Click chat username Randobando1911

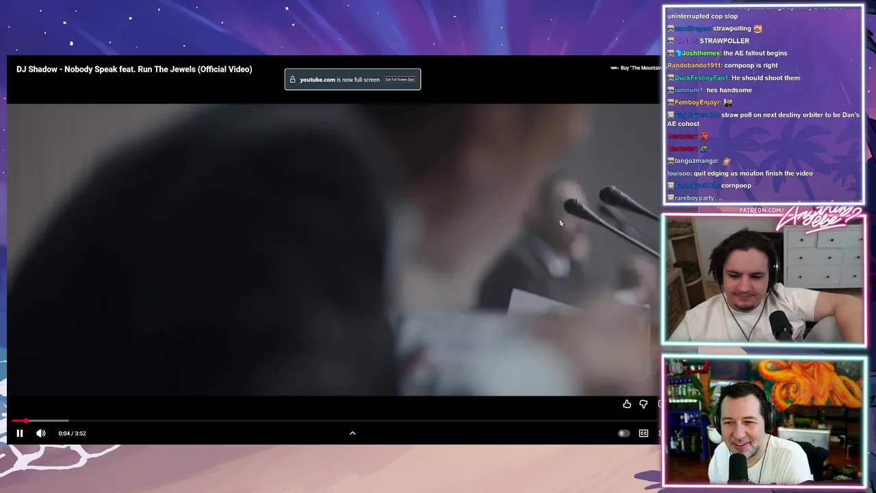(x=694, y=66)
